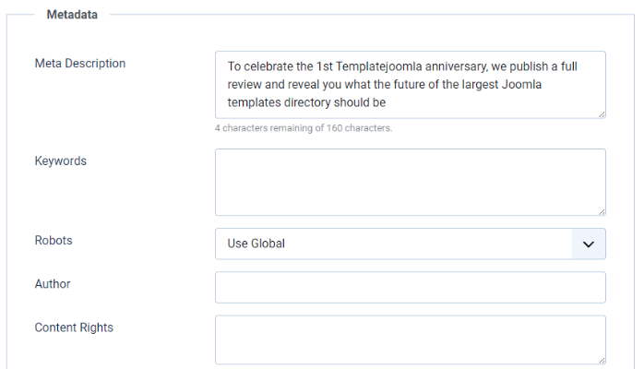Viewport: 644px width, 369px height.
Task: Click the characters remaining counter text
Action: point(304,128)
